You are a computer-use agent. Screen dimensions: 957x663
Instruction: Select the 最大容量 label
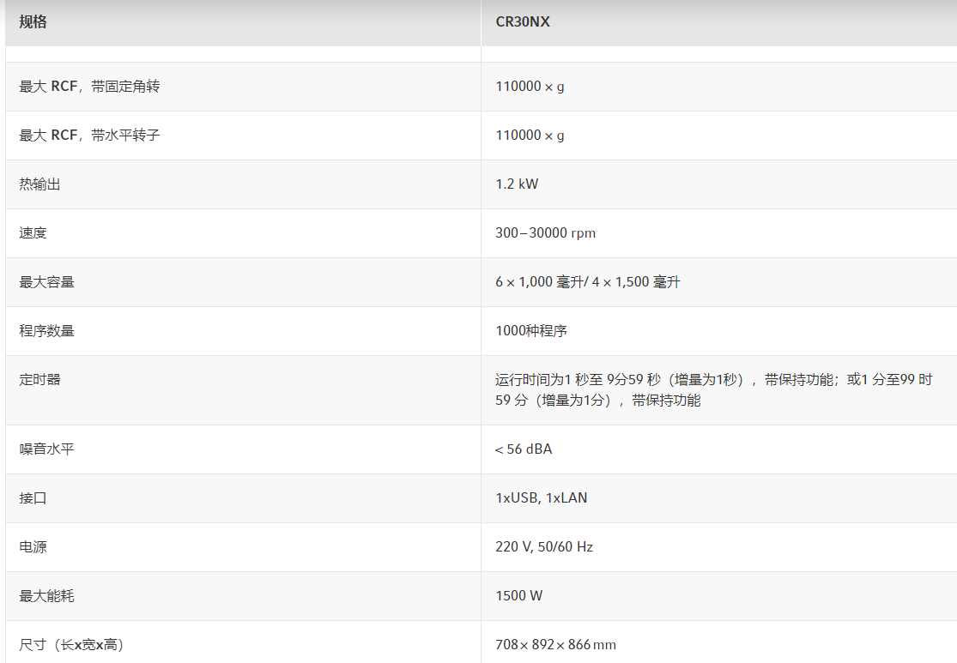[x=47, y=282]
